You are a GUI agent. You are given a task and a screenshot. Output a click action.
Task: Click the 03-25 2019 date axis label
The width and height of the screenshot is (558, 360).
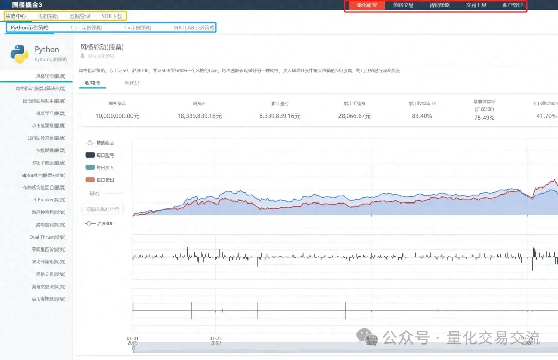pos(215,340)
